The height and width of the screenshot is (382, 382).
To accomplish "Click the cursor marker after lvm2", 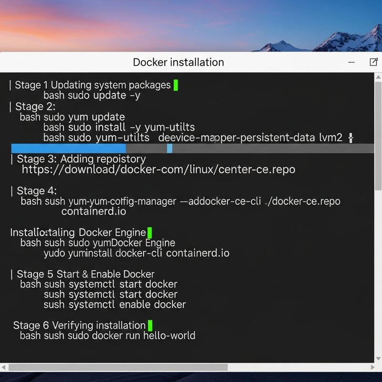I will pos(350,138).
